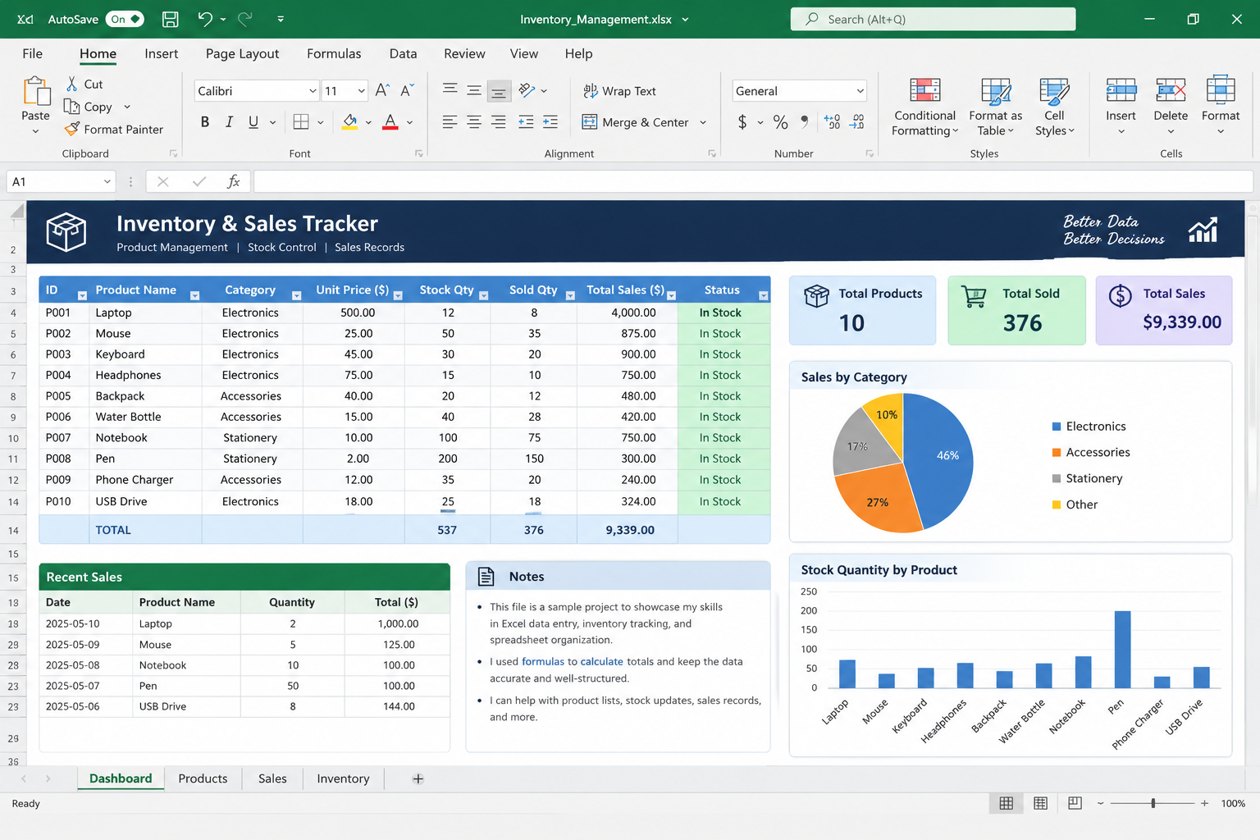Zoom in with the plus button

tap(1204, 803)
